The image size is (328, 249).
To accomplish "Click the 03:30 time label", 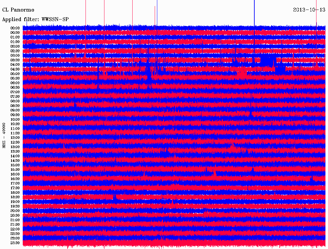I will [15, 60].
